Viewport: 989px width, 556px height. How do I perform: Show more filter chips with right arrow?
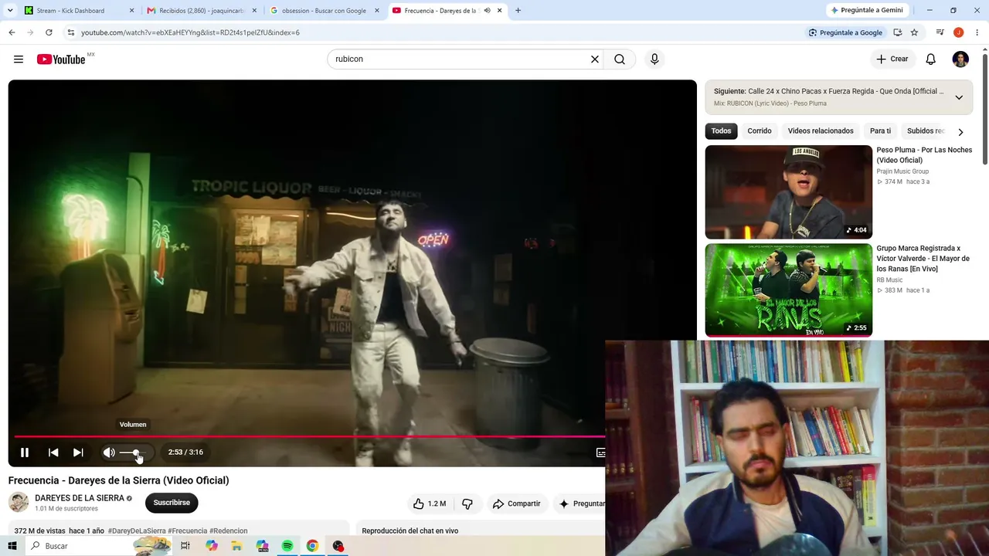[960, 132]
